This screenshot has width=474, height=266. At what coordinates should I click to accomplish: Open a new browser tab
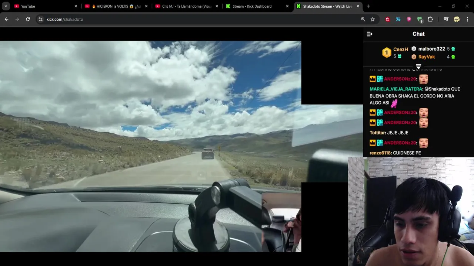coord(368,6)
